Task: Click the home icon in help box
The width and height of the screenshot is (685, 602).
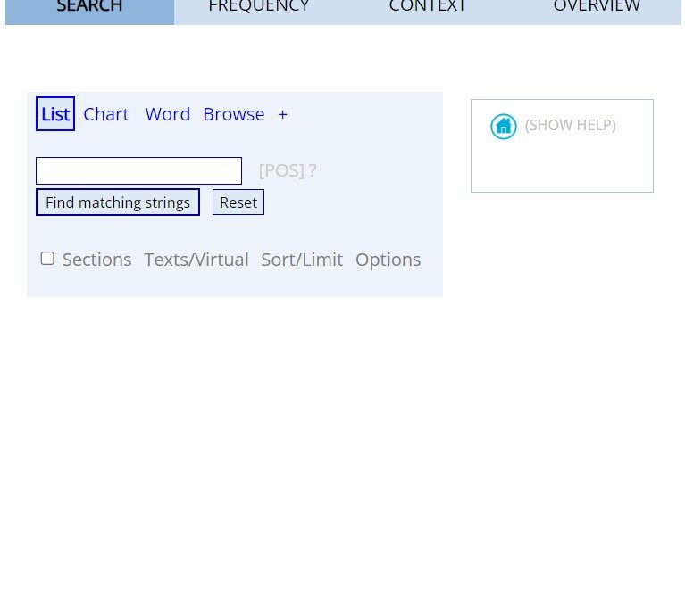Action: point(504,127)
